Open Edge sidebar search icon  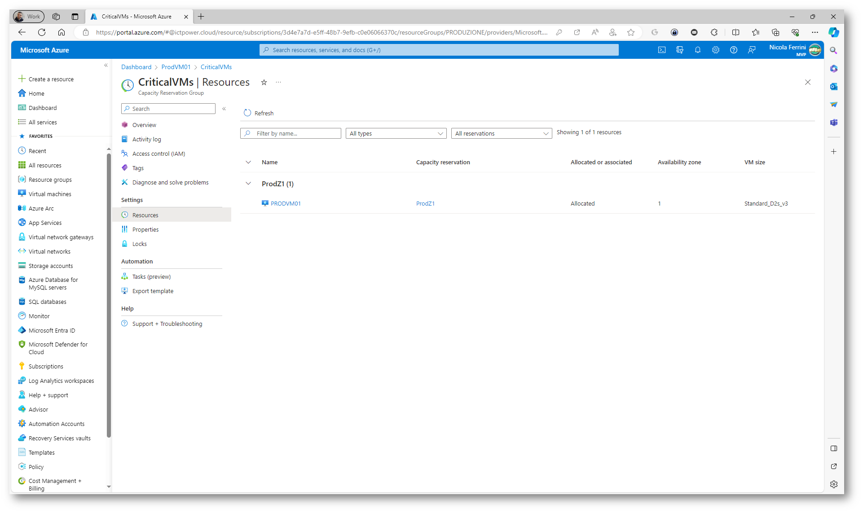pyautogui.click(x=834, y=51)
